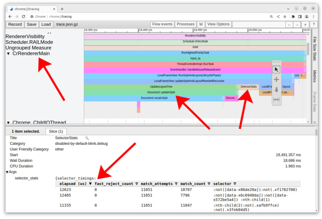Choose the zoom tool with down arrow
The height and width of the screenshot is (219, 322).
276,90
